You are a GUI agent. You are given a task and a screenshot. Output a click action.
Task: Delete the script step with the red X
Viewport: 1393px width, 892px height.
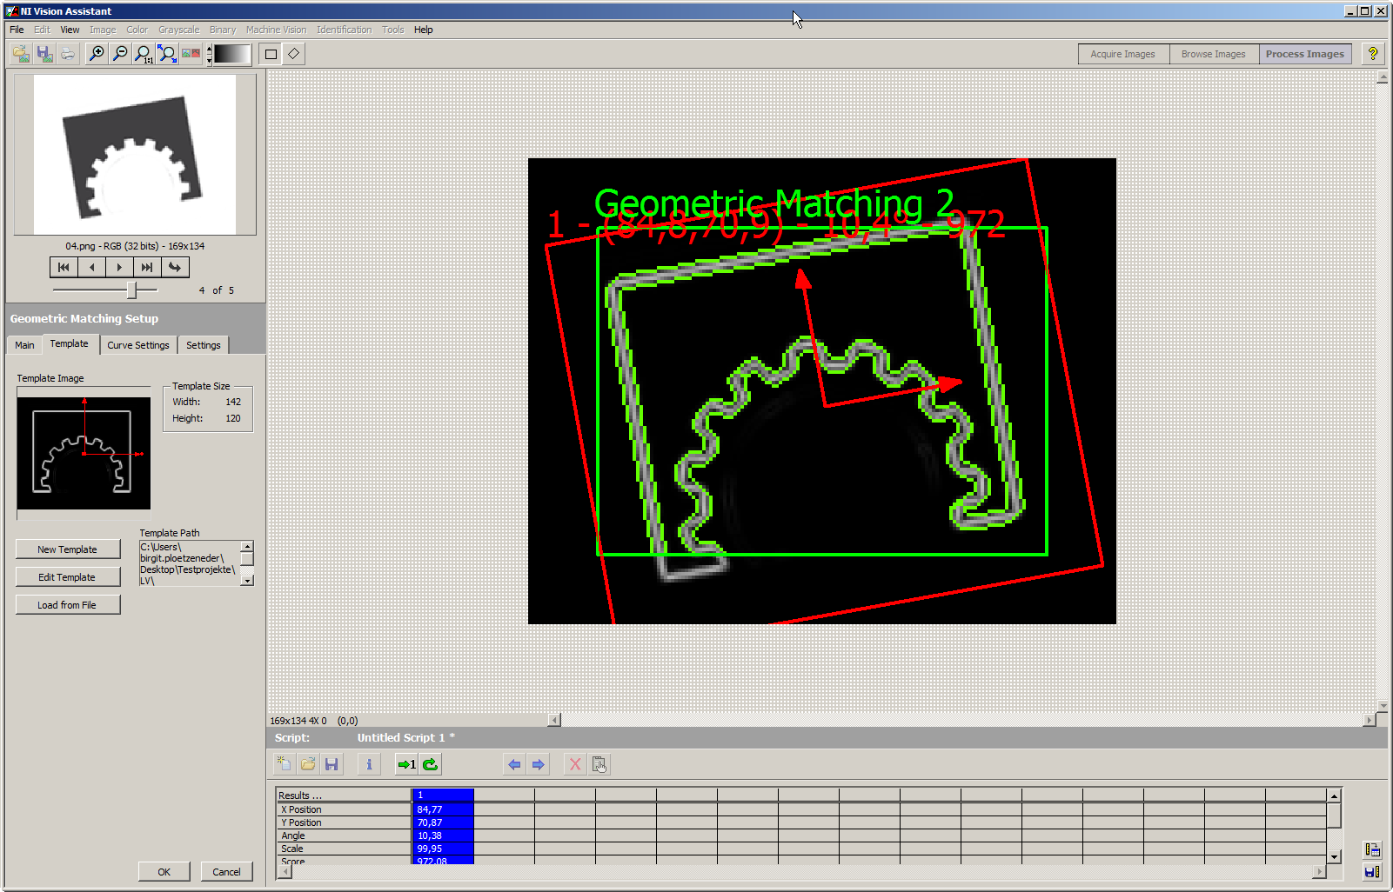575,764
